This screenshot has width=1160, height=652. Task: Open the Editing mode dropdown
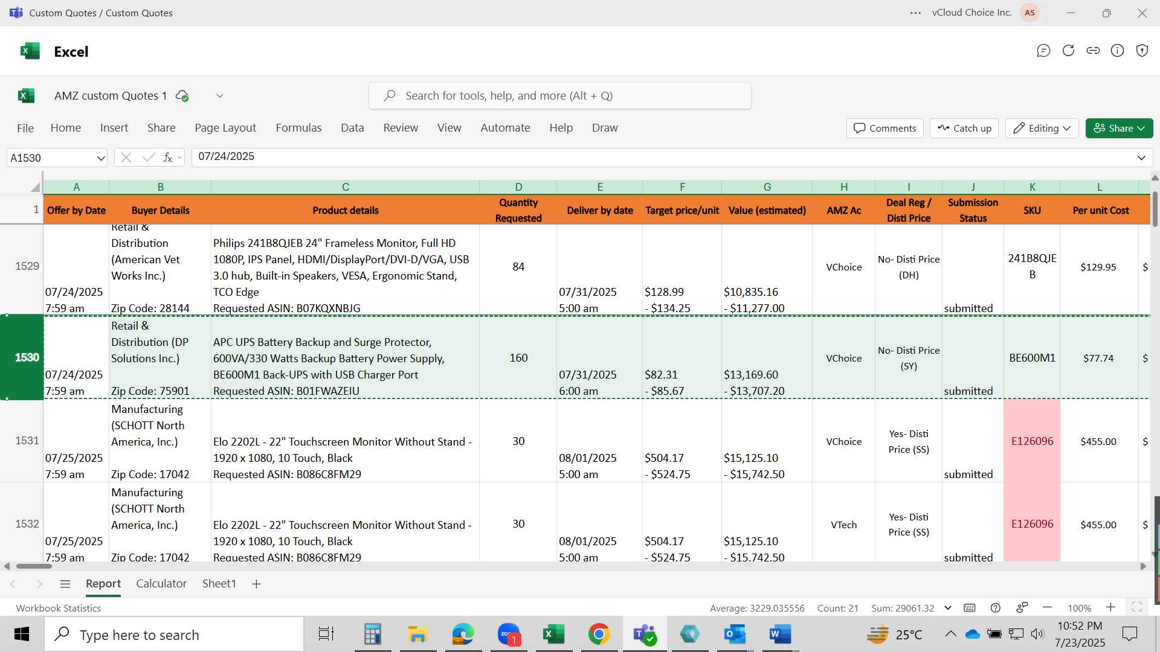point(1042,128)
